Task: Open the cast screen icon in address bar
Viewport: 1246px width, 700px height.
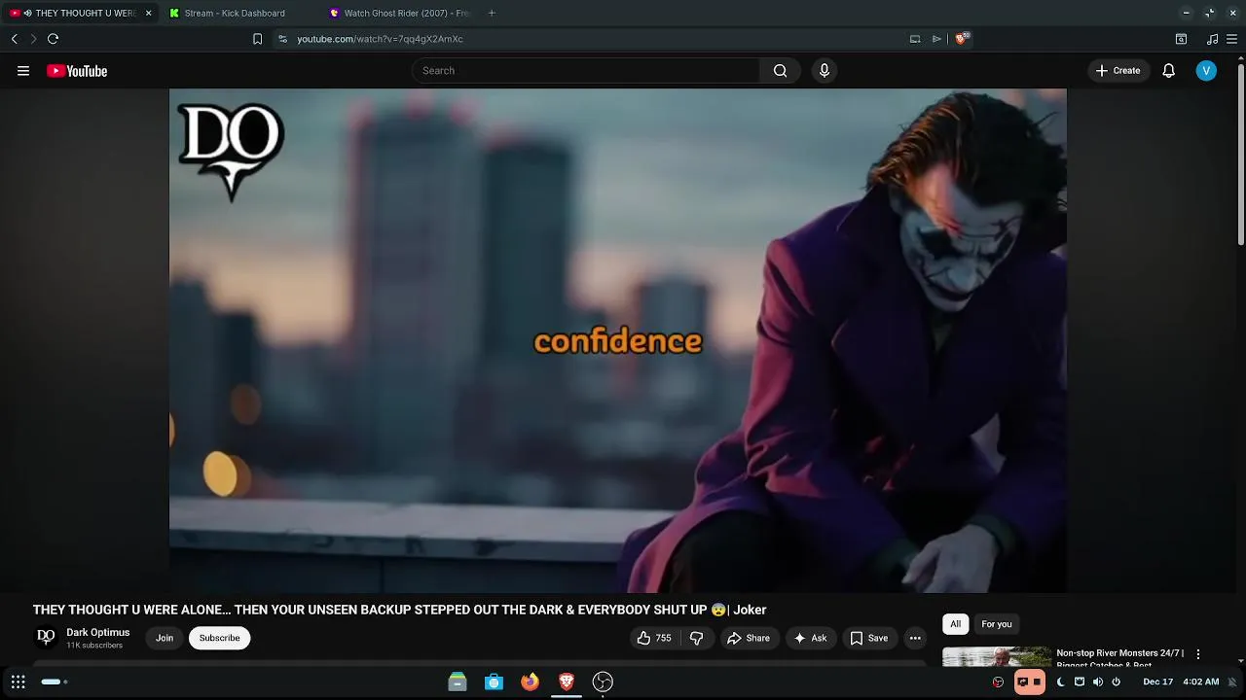Action: click(915, 39)
